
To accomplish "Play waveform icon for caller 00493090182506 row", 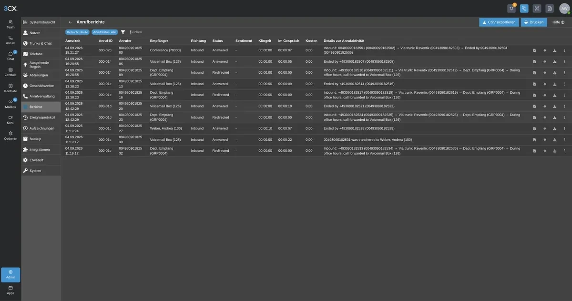I will 545,61.
